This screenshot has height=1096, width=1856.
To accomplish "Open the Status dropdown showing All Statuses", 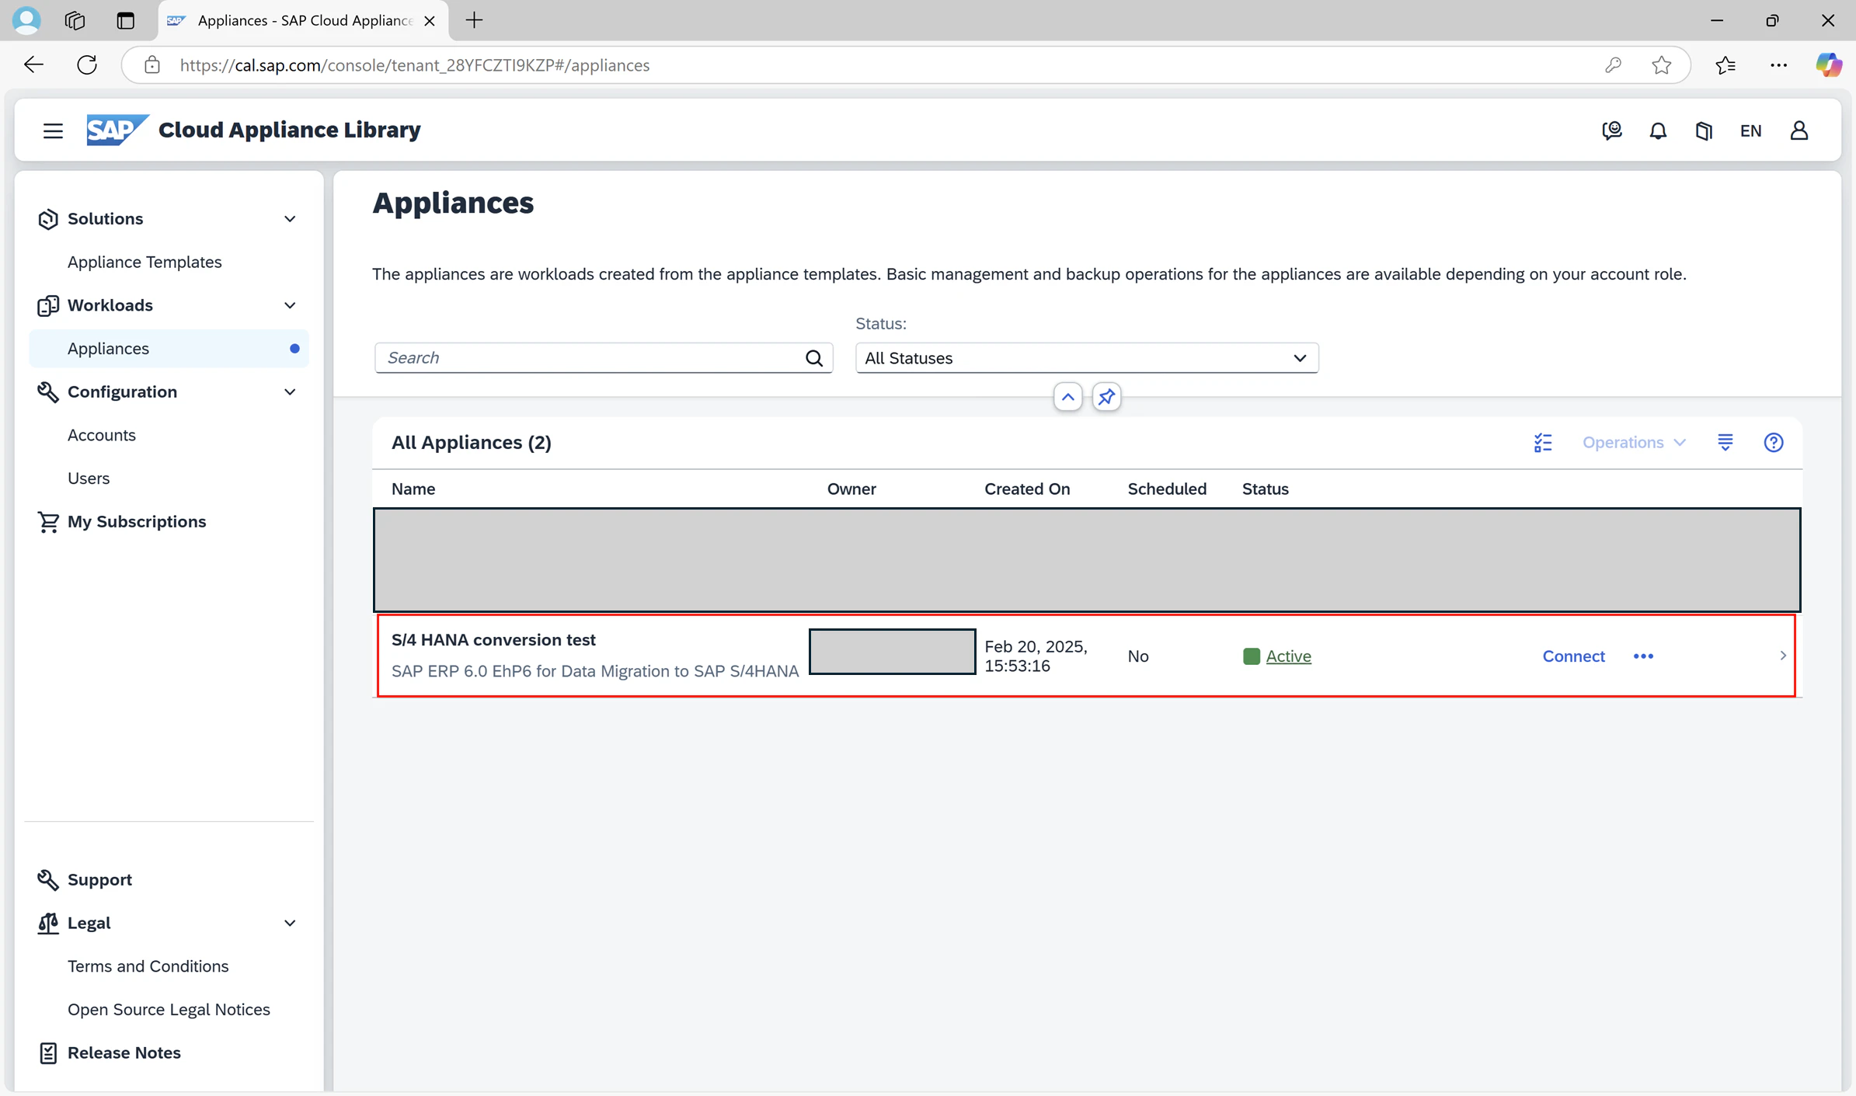I will (1087, 358).
